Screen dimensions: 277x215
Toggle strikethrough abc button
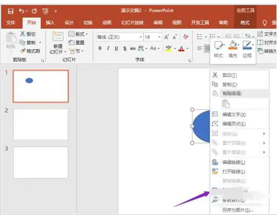[133, 49]
